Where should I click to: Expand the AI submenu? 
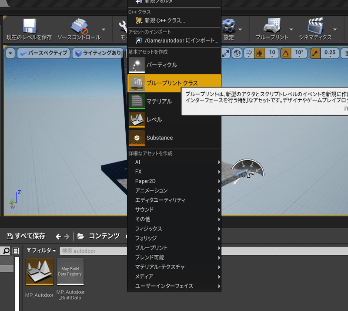click(x=174, y=162)
